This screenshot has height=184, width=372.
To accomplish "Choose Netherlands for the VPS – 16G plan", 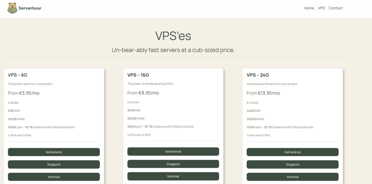I will coord(173,152).
